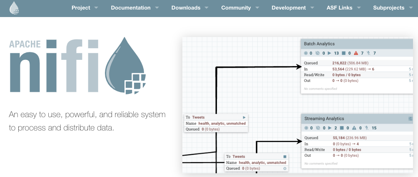This screenshot has width=418, height=177.
Task: Click Batch Analytics disabled components icon
Action: click(x=368, y=53)
